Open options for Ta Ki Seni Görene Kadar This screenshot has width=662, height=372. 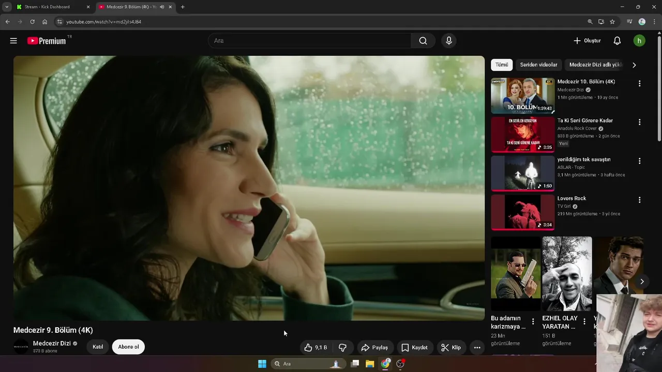click(639, 122)
